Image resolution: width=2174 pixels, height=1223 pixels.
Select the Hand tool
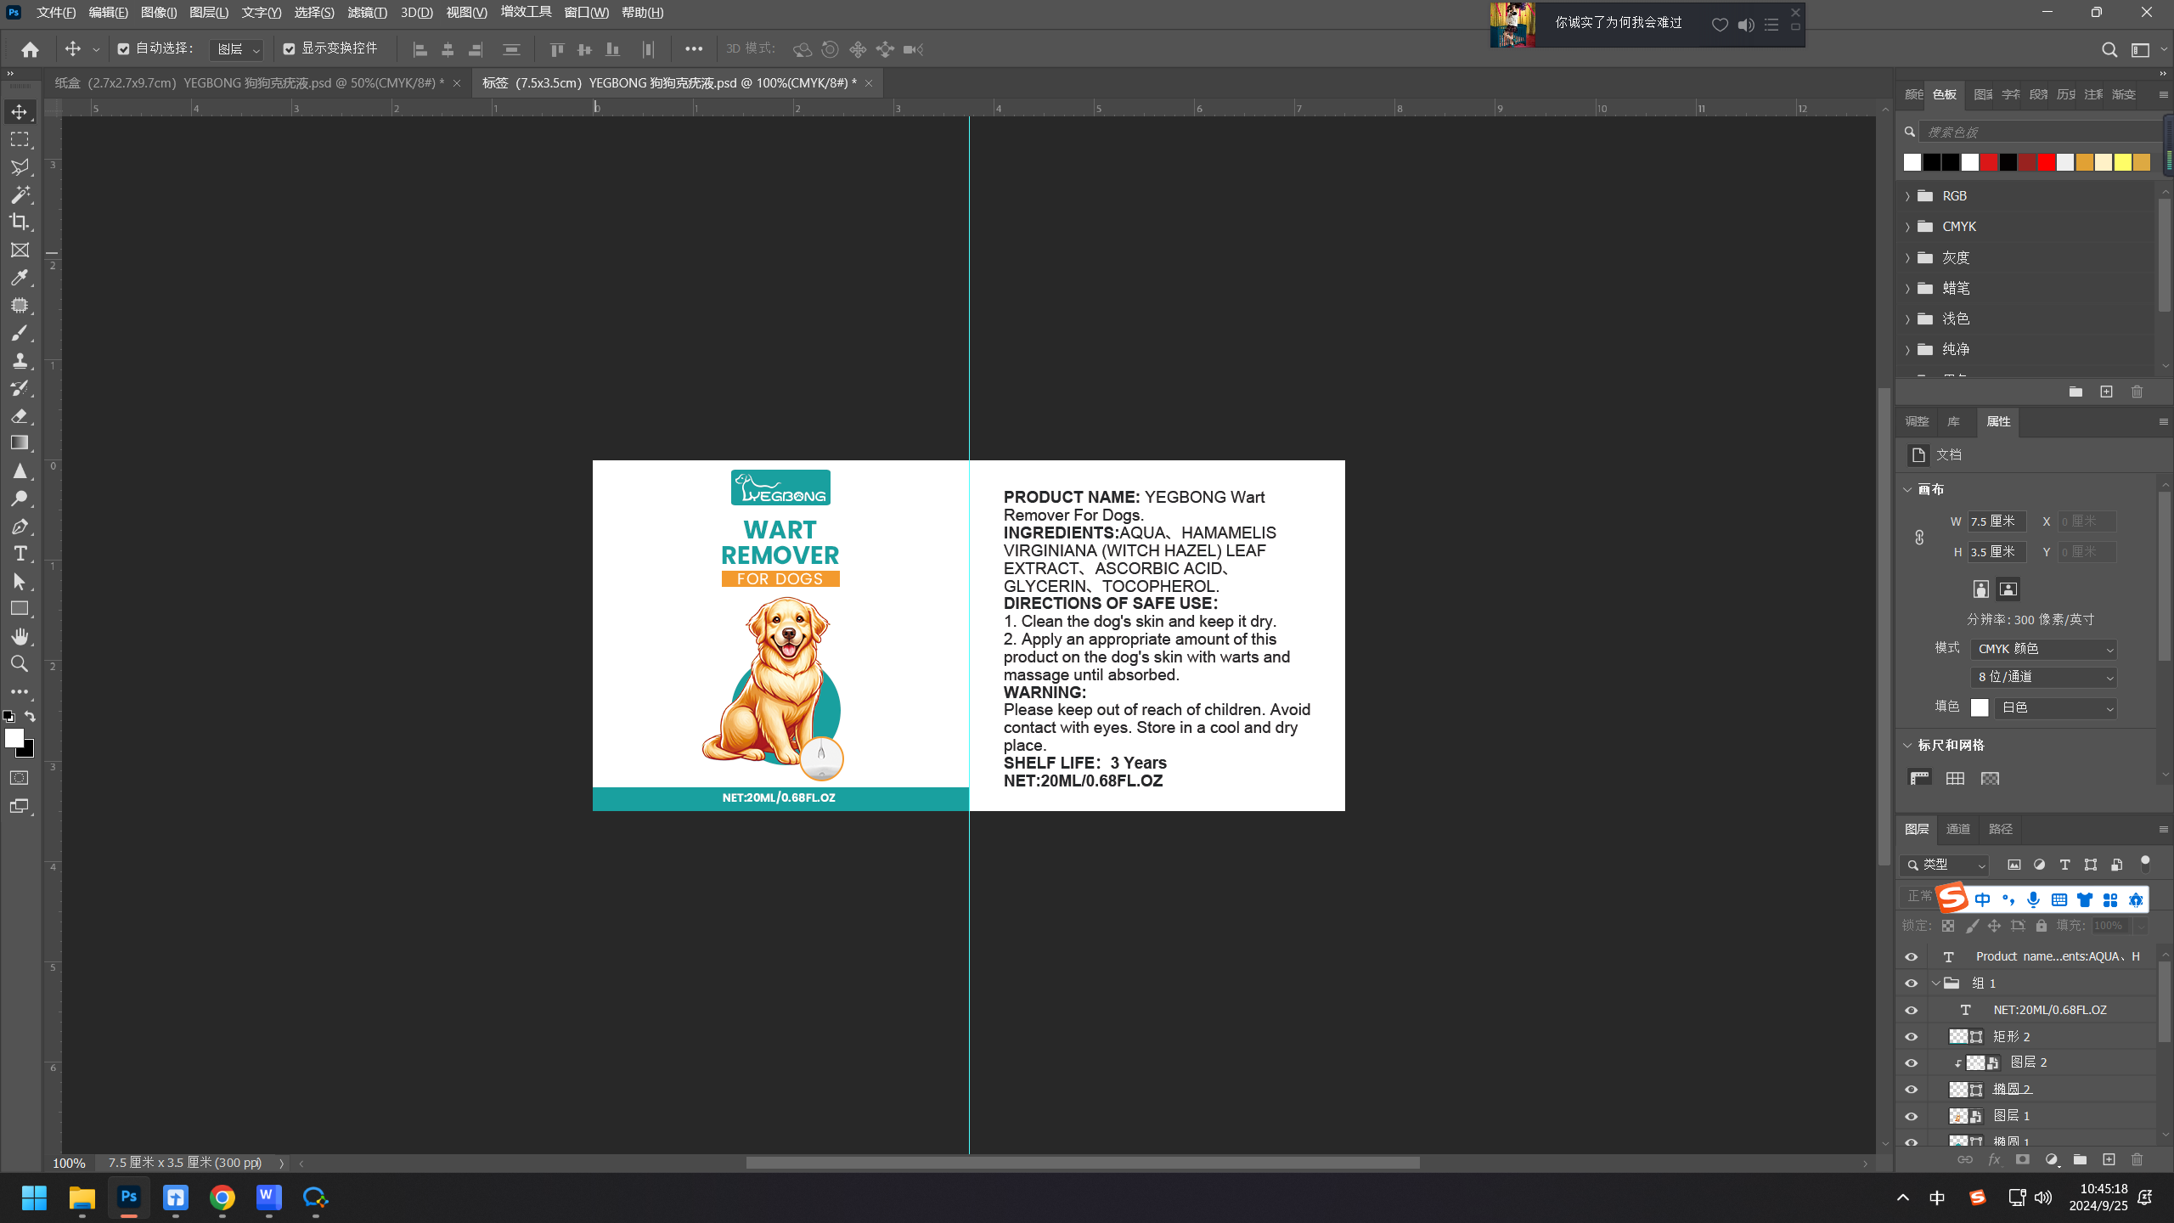[x=19, y=636]
